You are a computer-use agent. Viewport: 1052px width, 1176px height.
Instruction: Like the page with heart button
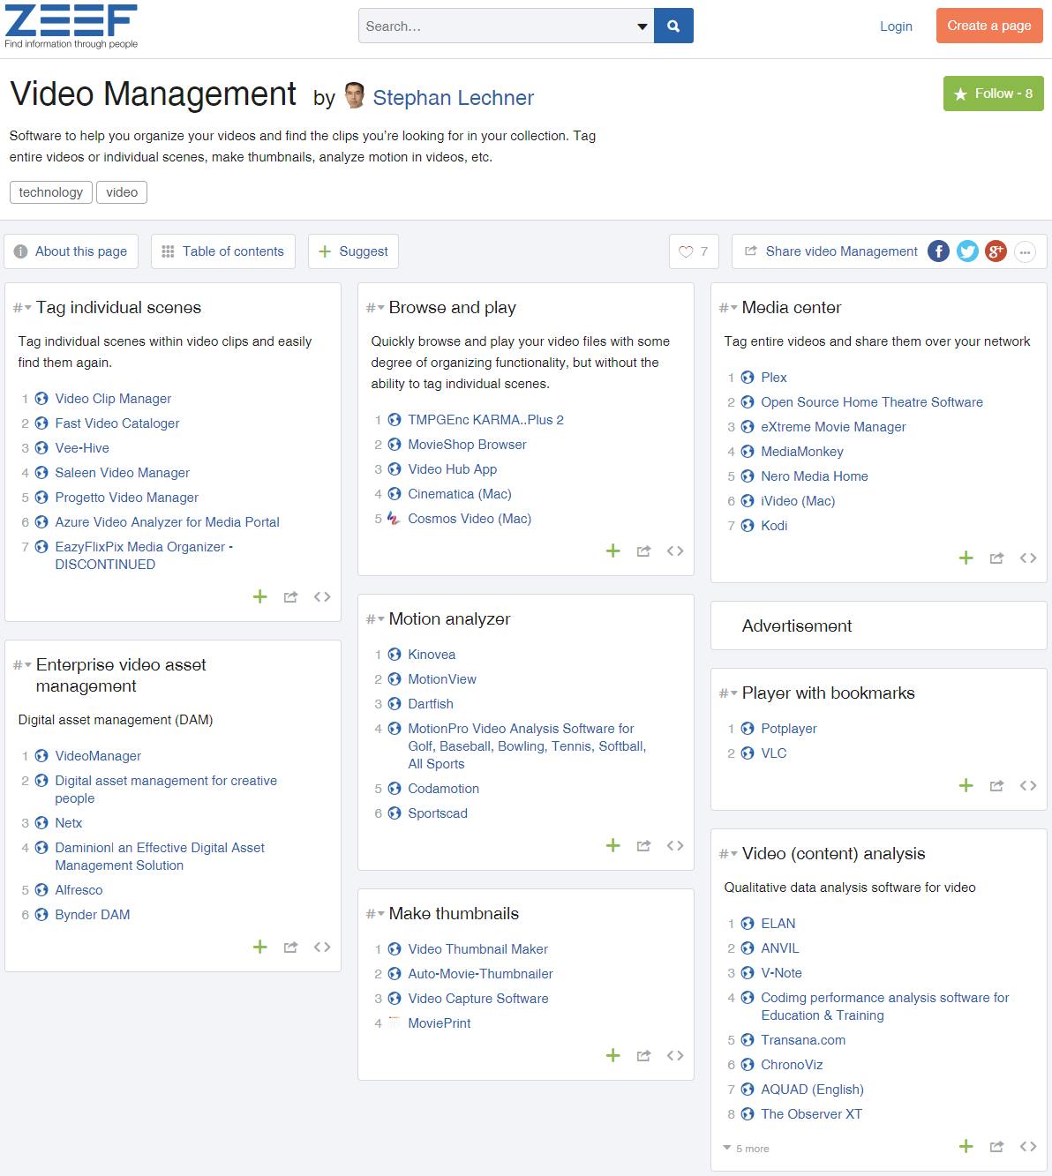694,251
